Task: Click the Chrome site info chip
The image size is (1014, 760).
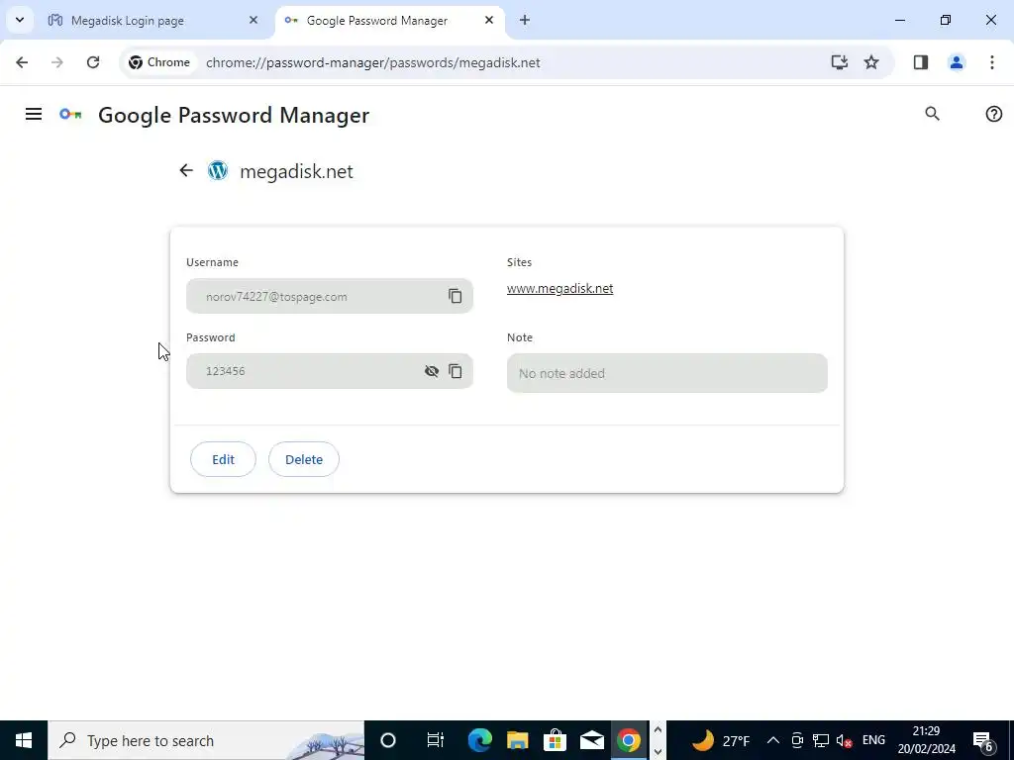Action: click(x=159, y=62)
